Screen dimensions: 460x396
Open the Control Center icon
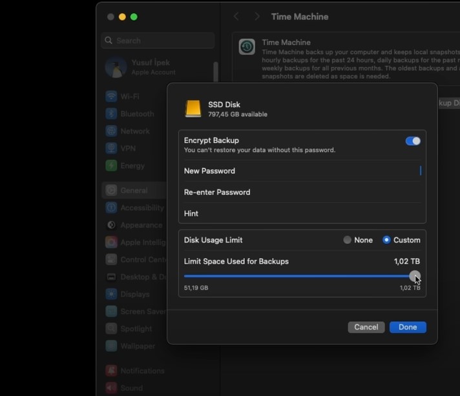click(x=111, y=259)
